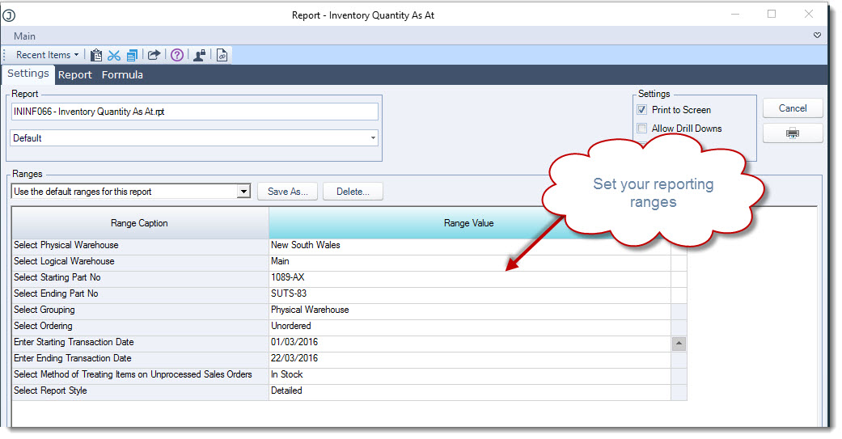Click the In Stock range value
Screen dimensions: 842x439
coord(470,374)
